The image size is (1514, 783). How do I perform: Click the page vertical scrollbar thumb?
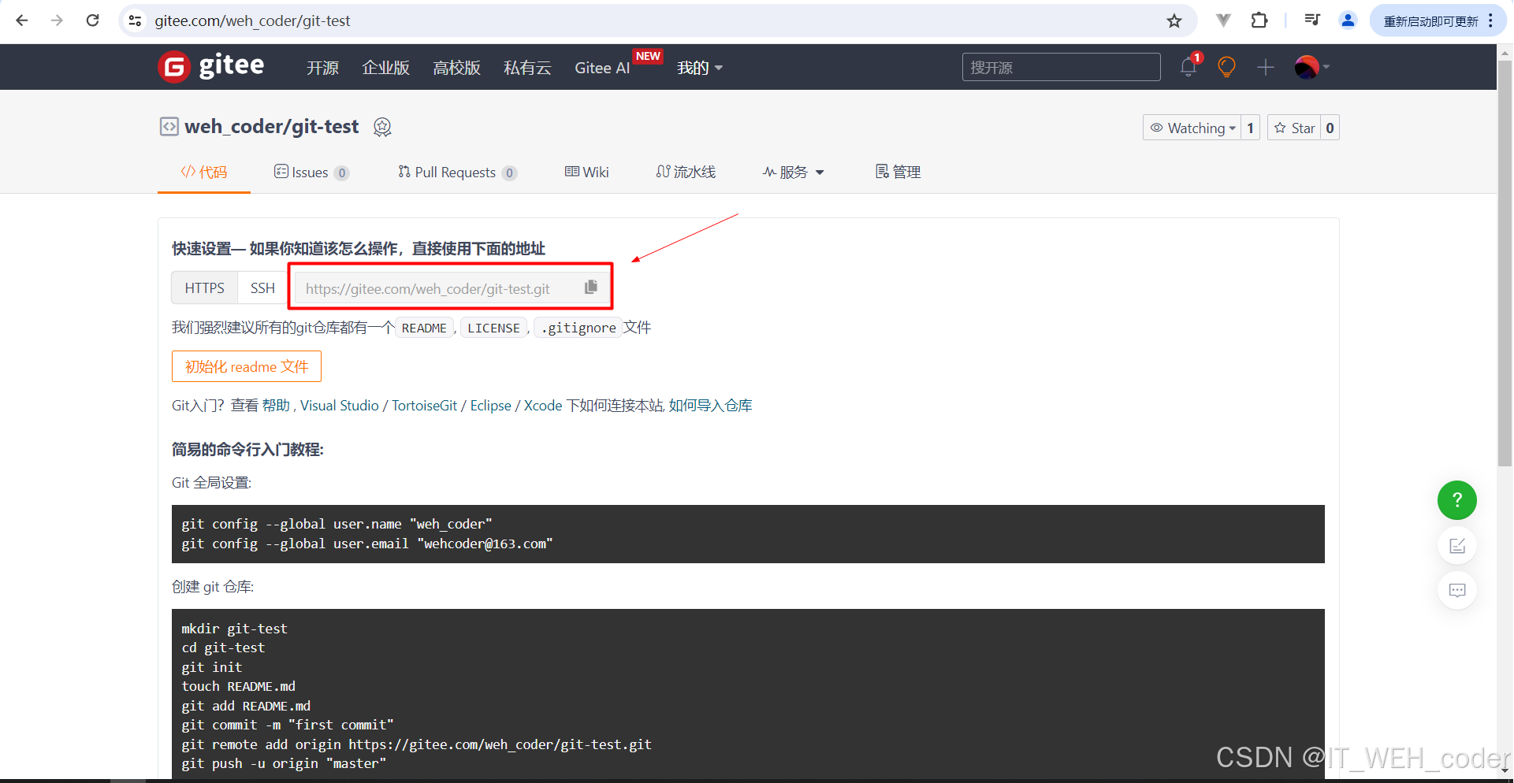1505,263
